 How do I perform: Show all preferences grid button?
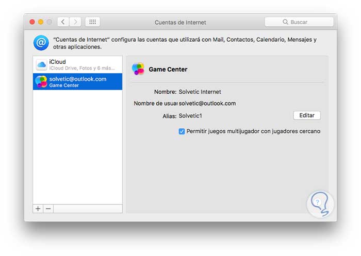pyautogui.click(x=92, y=22)
